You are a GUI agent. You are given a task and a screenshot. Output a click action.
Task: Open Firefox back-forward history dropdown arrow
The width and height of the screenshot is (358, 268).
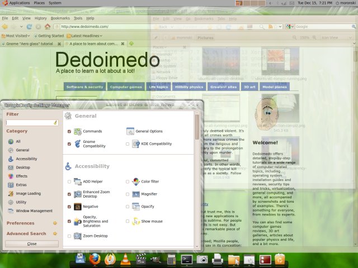pyautogui.click(x=21, y=27)
